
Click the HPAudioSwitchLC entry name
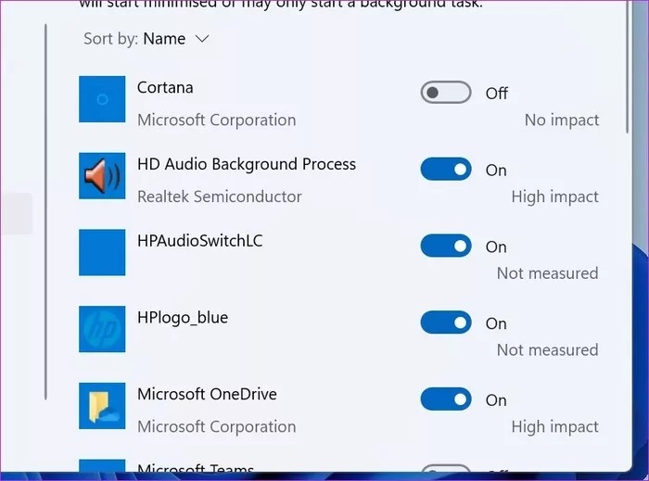(x=199, y=241)
